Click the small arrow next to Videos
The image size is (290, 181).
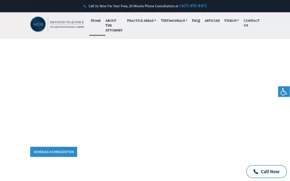coord(238,21)
